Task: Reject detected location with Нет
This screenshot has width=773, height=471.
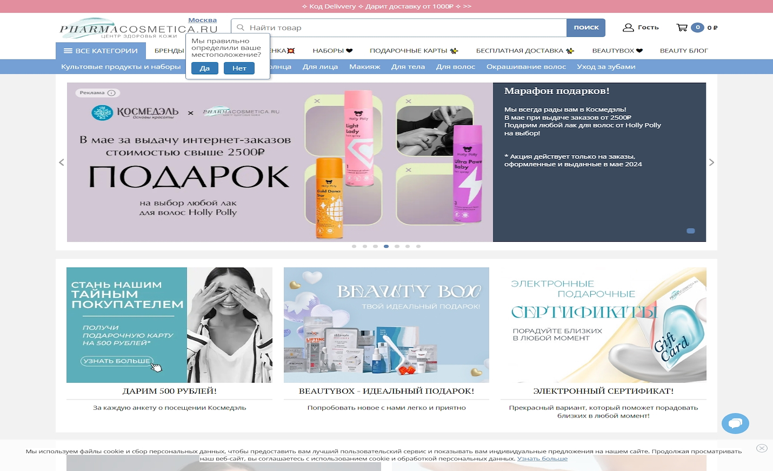Action: [x=239, y=68]
